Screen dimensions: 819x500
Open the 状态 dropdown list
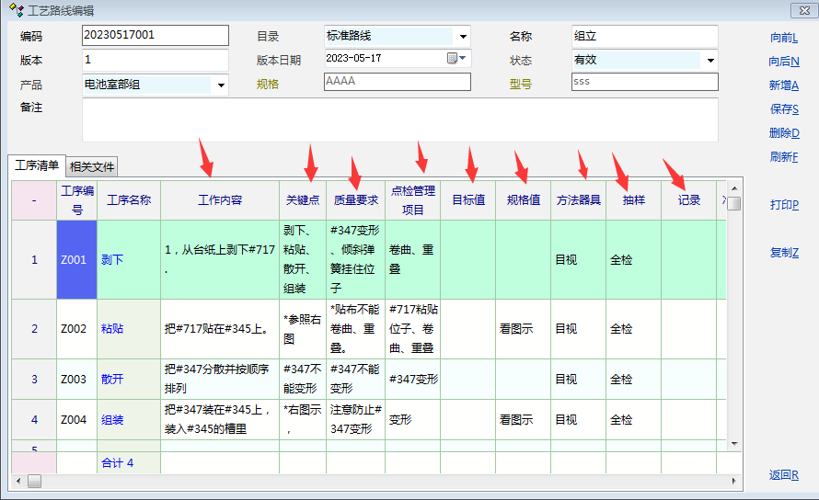[709, 61]
